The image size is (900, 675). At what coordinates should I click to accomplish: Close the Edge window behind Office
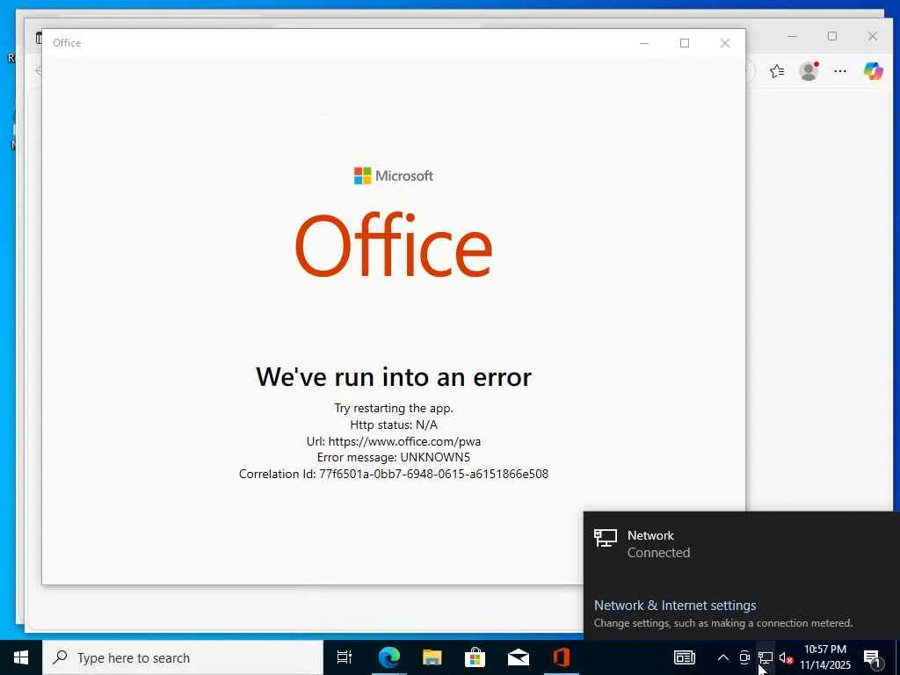point(873,36)
